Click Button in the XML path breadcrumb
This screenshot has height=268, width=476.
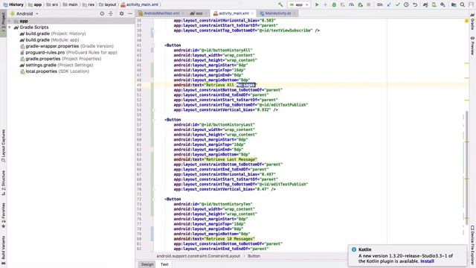[254, 256]
